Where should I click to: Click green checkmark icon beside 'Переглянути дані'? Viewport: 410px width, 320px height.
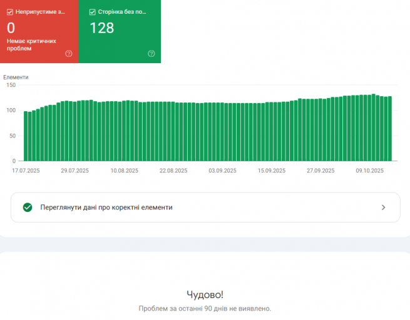tap(28, 207)
